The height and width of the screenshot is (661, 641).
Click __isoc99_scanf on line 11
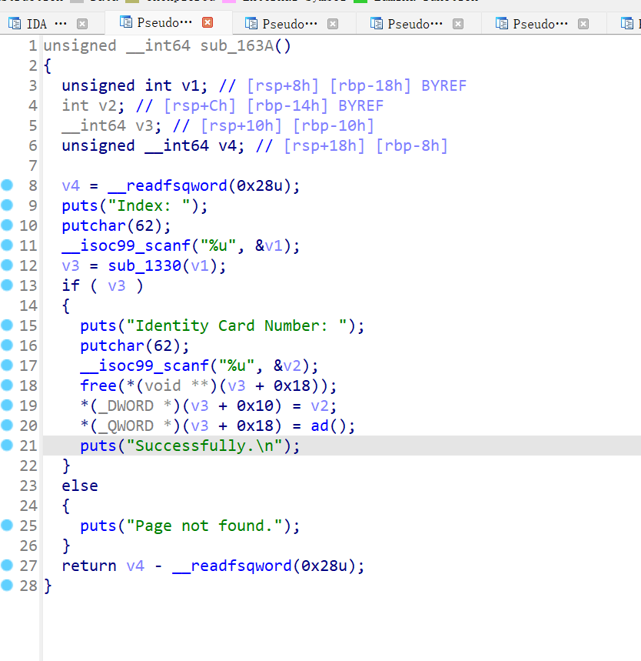[x=126, y=245]
